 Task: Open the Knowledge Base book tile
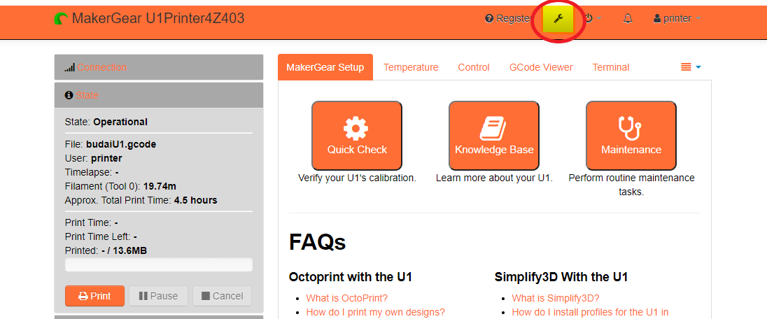click(x=494, y=136)
